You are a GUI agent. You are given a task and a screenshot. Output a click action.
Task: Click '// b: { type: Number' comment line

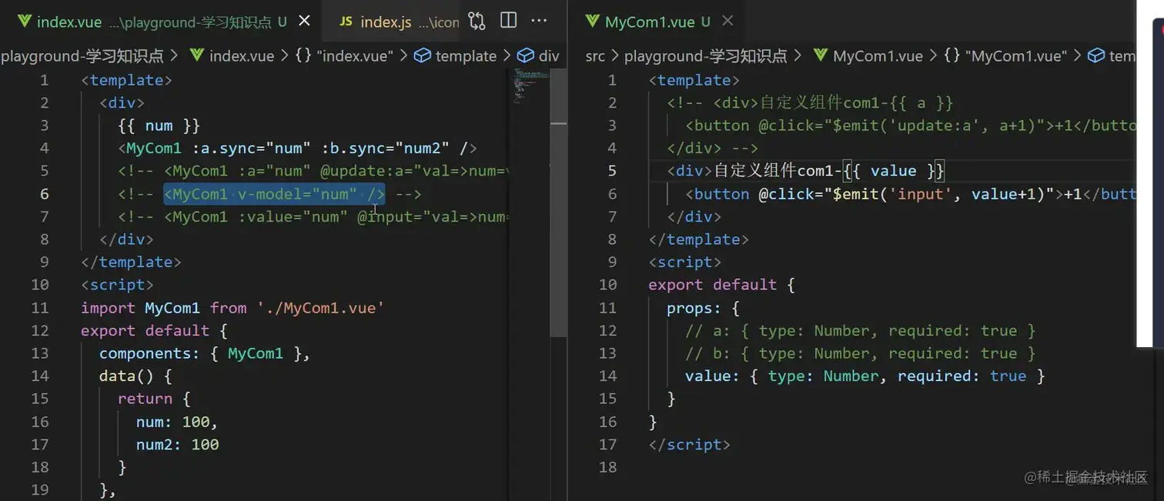point(861,353)
